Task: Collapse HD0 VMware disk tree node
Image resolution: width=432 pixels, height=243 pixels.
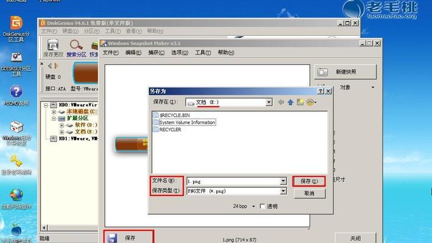Action: pyautogui.click(x=46, y=105)
